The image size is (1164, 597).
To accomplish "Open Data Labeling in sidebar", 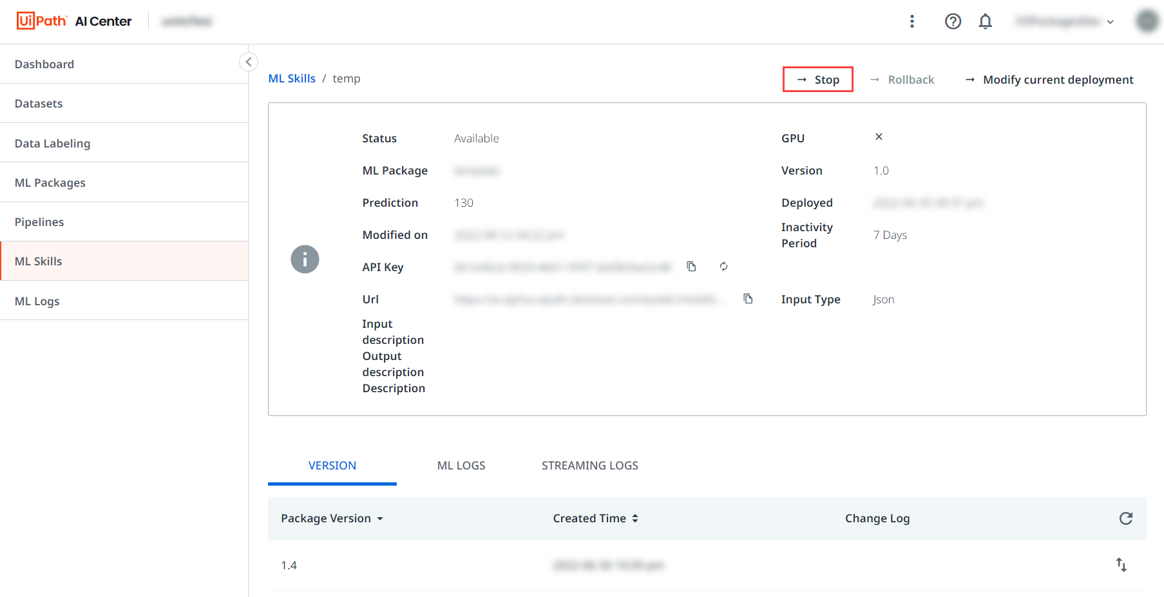I will tap(124, 143).
